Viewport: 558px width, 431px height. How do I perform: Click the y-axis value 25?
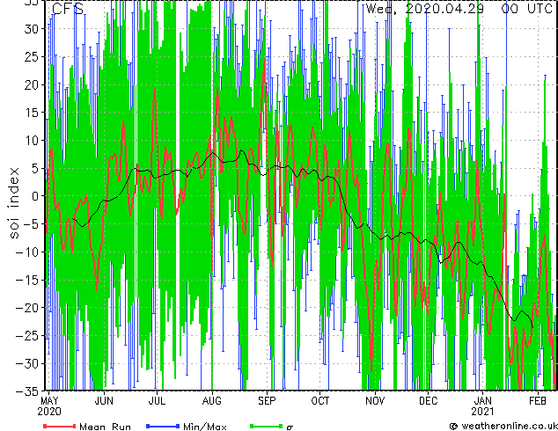click(x=32, y=56)
